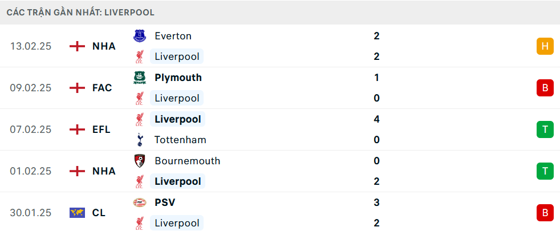Click the Tottenham club crest icon
The image size is (560, 231).
(x=139, y=140)
